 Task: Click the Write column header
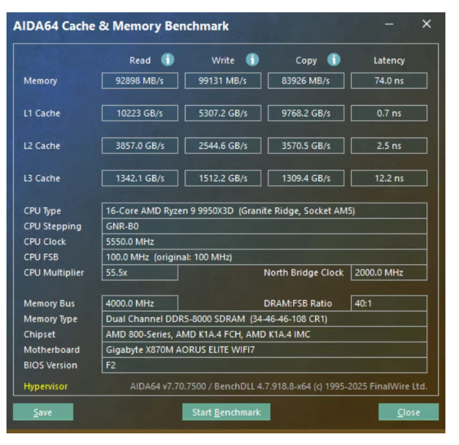(x=223, y=60)
